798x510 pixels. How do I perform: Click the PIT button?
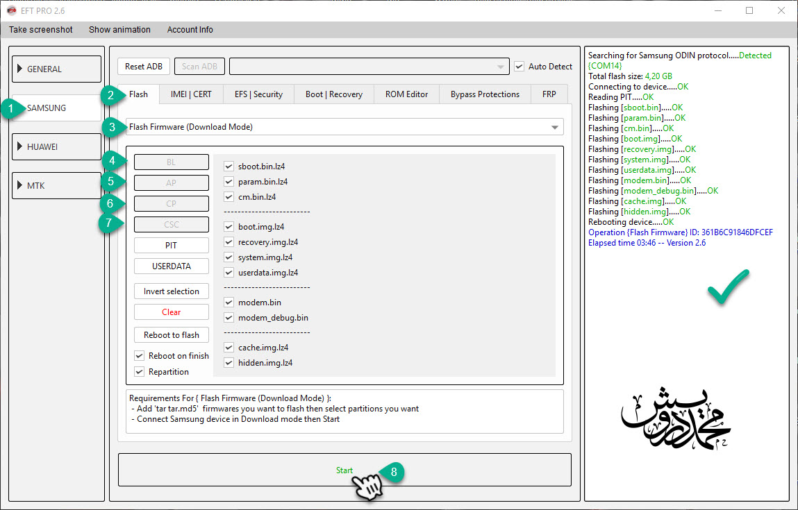pos(172,246)
